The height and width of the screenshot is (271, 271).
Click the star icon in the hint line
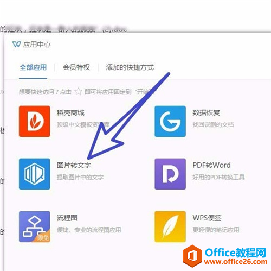(x=78, y=92)
